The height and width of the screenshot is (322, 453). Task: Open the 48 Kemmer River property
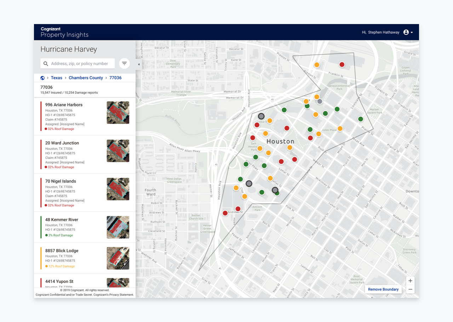(85, 227)
